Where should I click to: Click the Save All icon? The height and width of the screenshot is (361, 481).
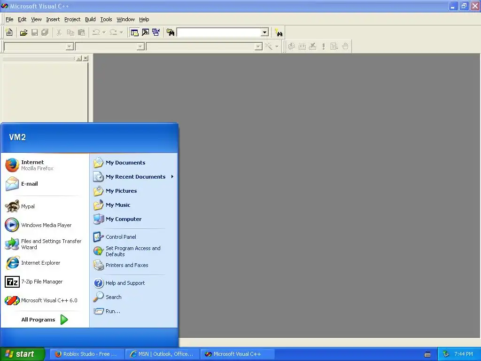click(x=45, y=32)
